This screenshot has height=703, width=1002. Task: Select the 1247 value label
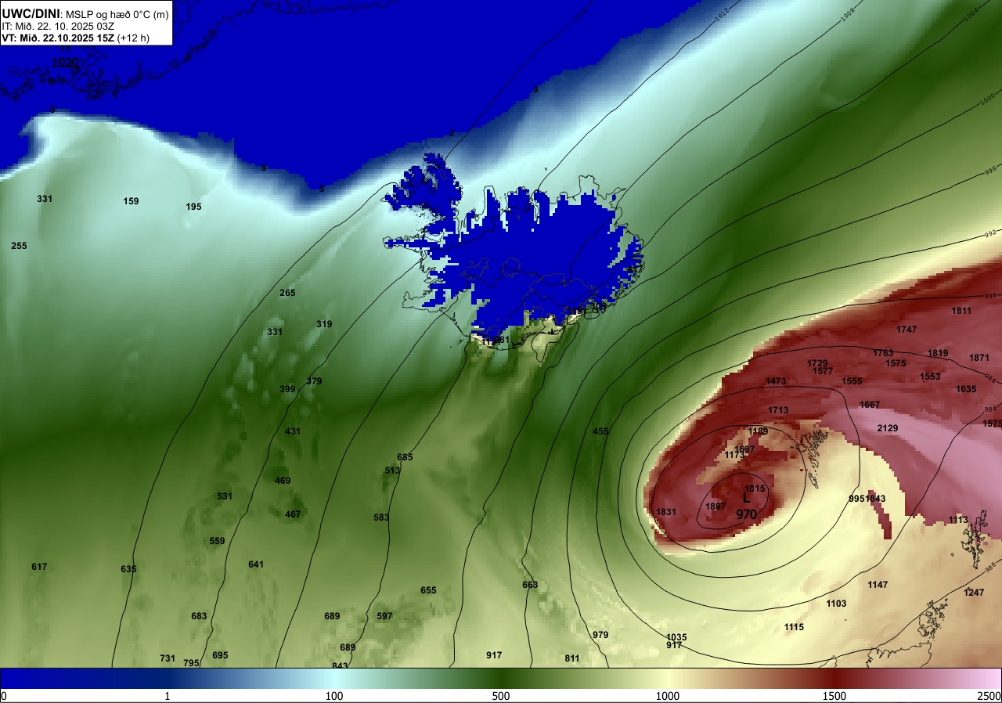(974, 593)
